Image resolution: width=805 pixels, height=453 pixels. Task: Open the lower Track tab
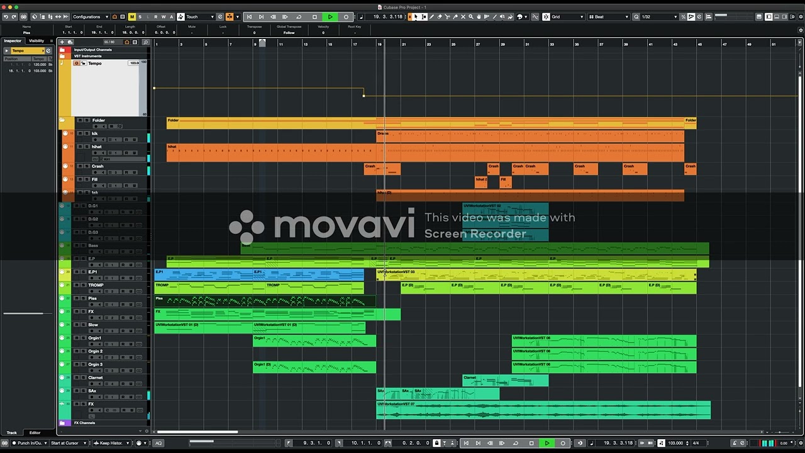click(12, 433)
